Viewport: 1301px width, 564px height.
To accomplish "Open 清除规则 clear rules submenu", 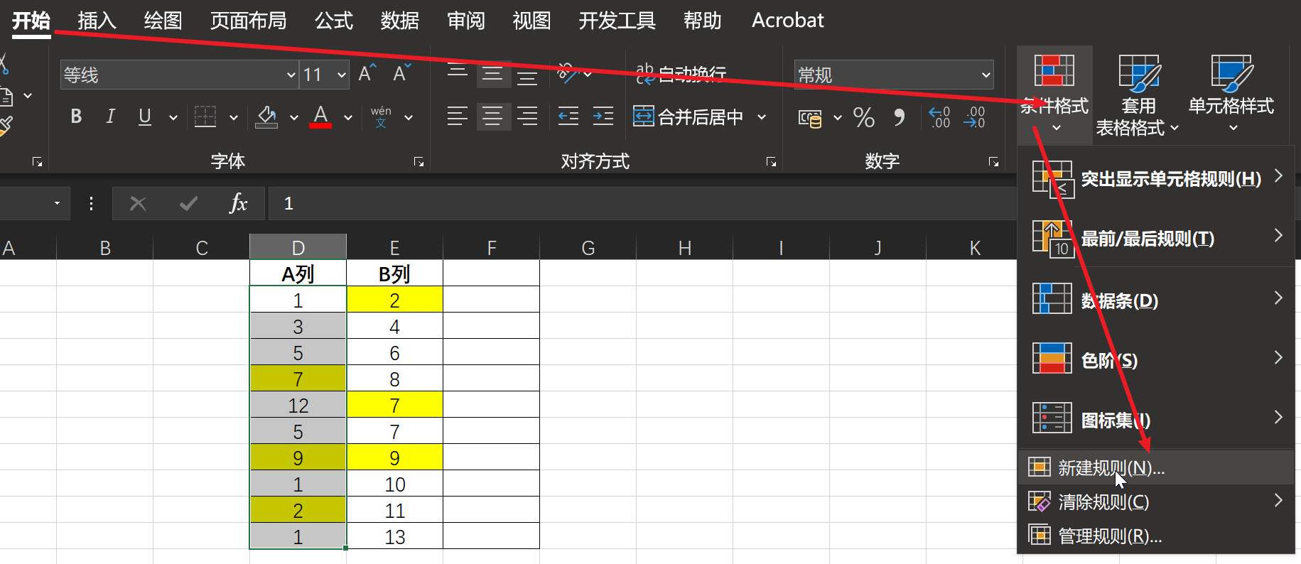I will [x=1156, y=501].
